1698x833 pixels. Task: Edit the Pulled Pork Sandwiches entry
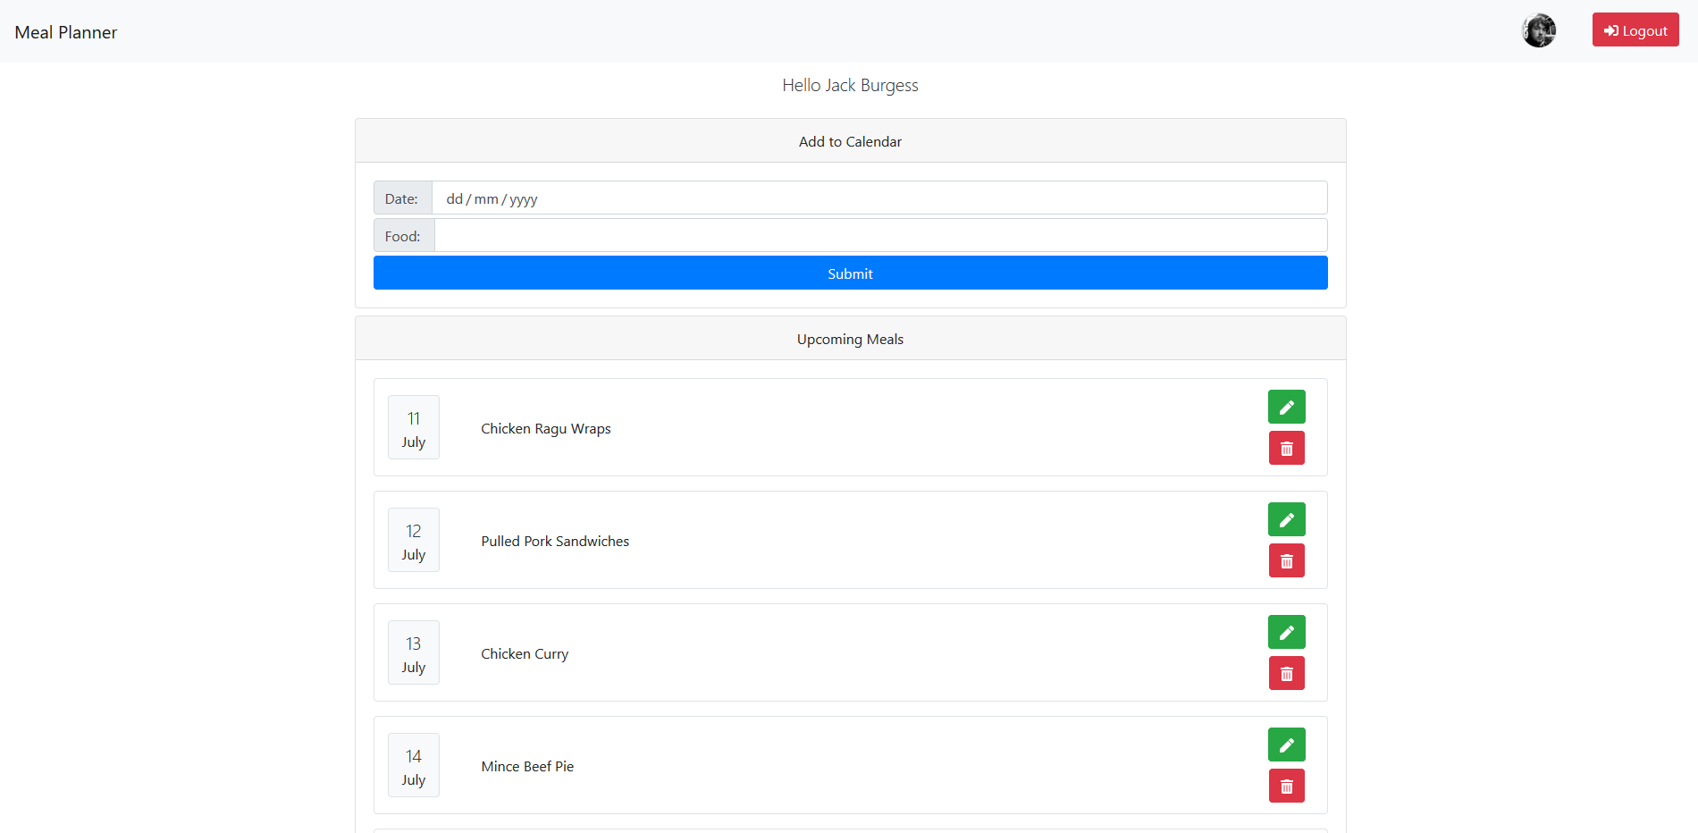[x=1286, y=519]
